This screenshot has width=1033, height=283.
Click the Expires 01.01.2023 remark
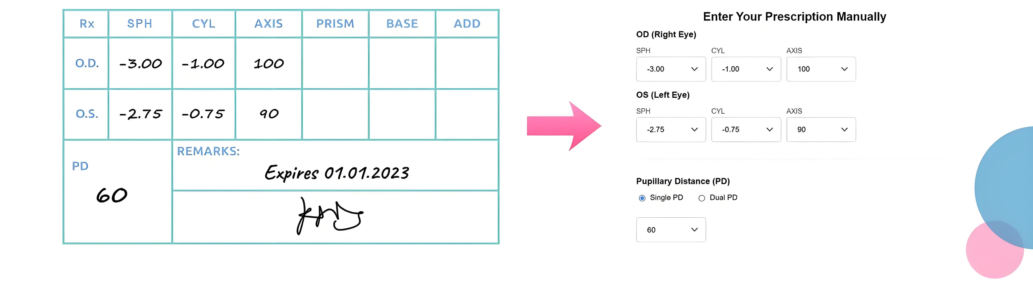click(337, 173)
